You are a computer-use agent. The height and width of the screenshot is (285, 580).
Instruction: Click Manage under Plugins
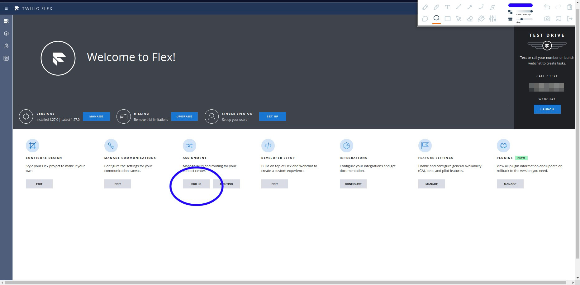coord(510,184)
